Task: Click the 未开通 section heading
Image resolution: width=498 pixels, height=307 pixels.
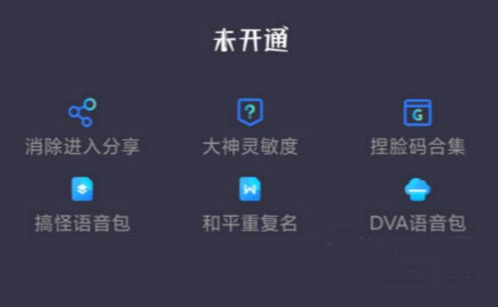Action: click(251, 40)
